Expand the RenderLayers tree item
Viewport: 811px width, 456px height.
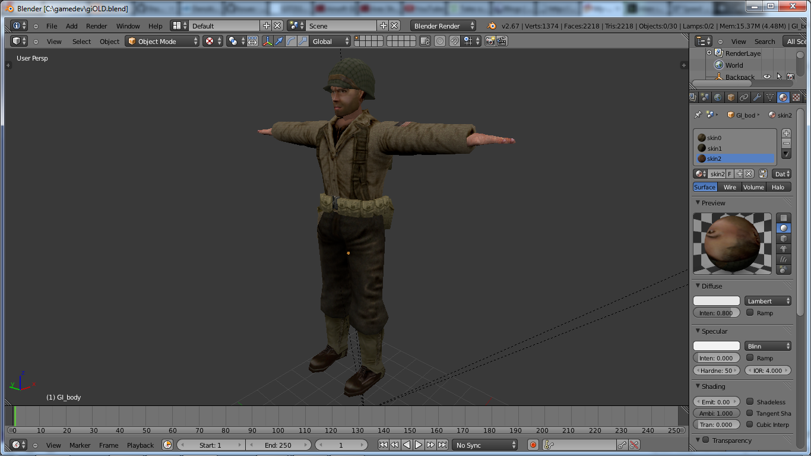[709, 53]
